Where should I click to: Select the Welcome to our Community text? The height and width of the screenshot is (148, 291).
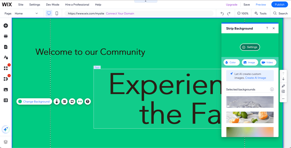[x=90, y=52]
